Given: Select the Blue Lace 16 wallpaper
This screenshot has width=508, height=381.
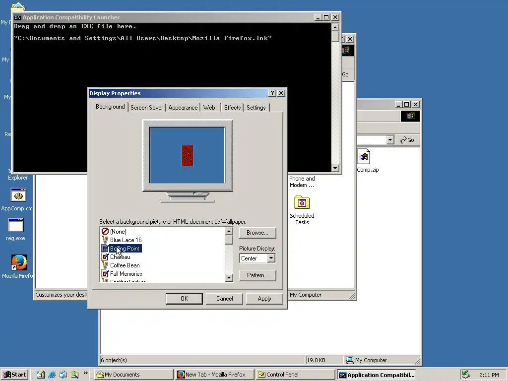Looking at the screenshot, I should (x=126, y=240).
